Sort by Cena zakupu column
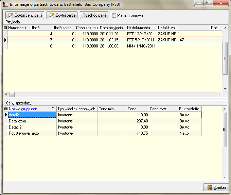The width and height of the screenshot is (231, 195). pyautogui.click(x=87, y=28)
